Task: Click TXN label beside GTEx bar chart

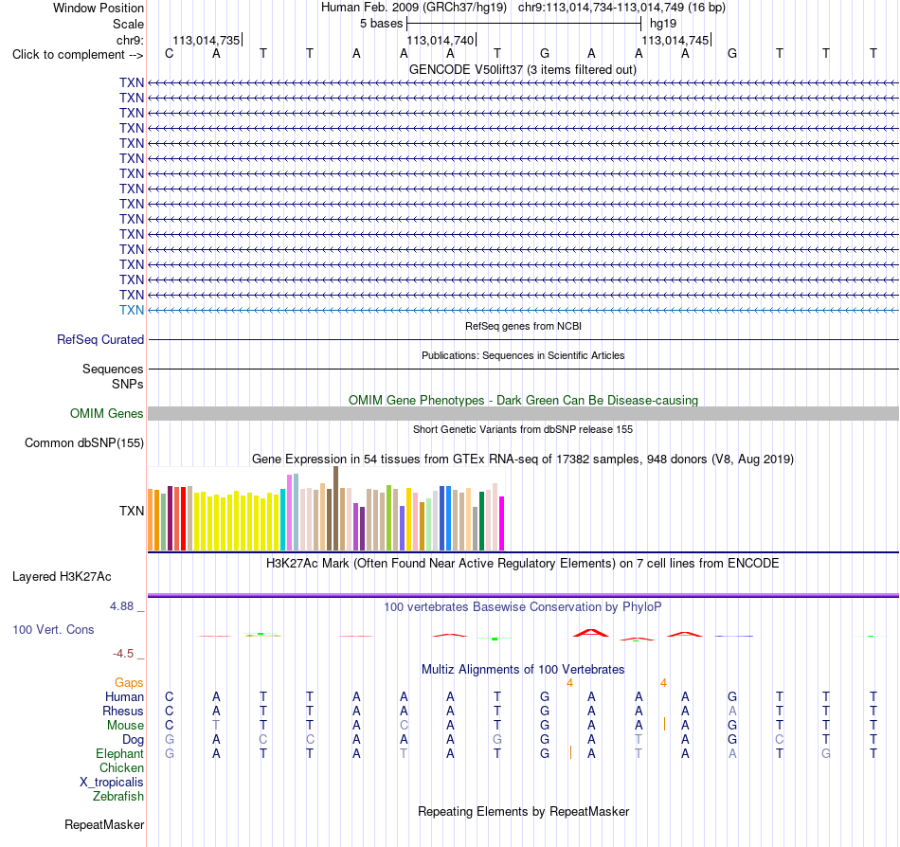Action: (132, 511)
